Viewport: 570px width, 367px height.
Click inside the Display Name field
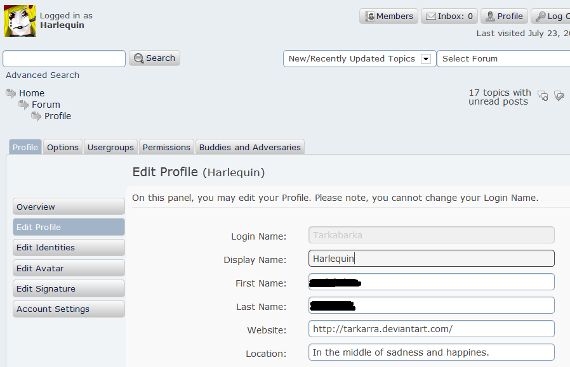[432, 259]
